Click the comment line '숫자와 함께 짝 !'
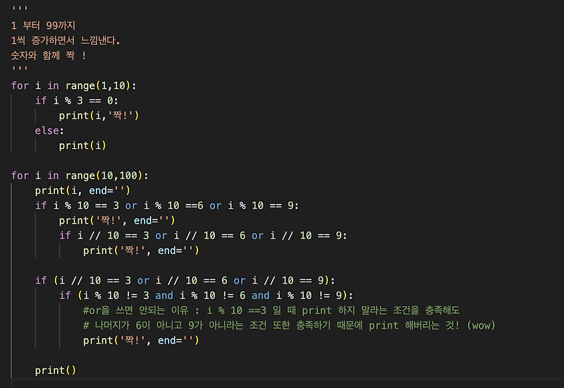Image resolution: width=564 pixels, height=388 pixels. 49,56
